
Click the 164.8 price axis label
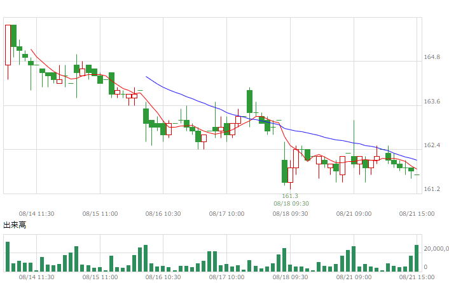(432, 57)
